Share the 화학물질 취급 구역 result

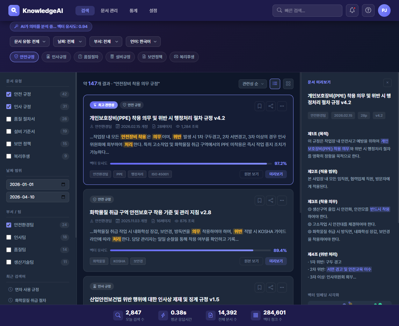271,201
